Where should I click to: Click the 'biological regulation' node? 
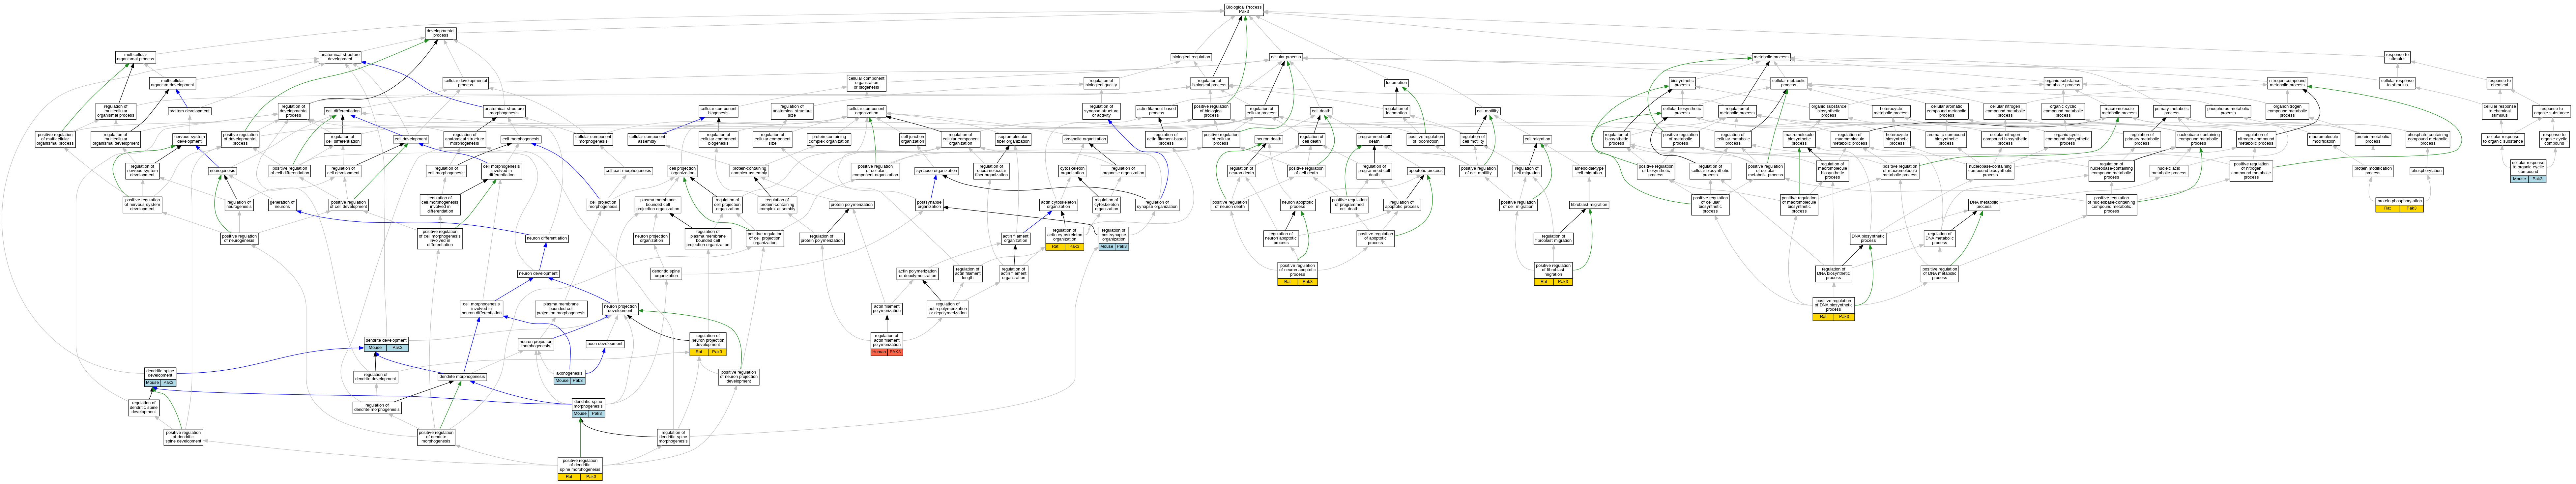(x=1191, y=57)
